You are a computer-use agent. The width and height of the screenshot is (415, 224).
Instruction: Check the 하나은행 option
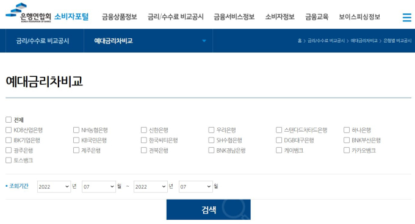[347, 130]
